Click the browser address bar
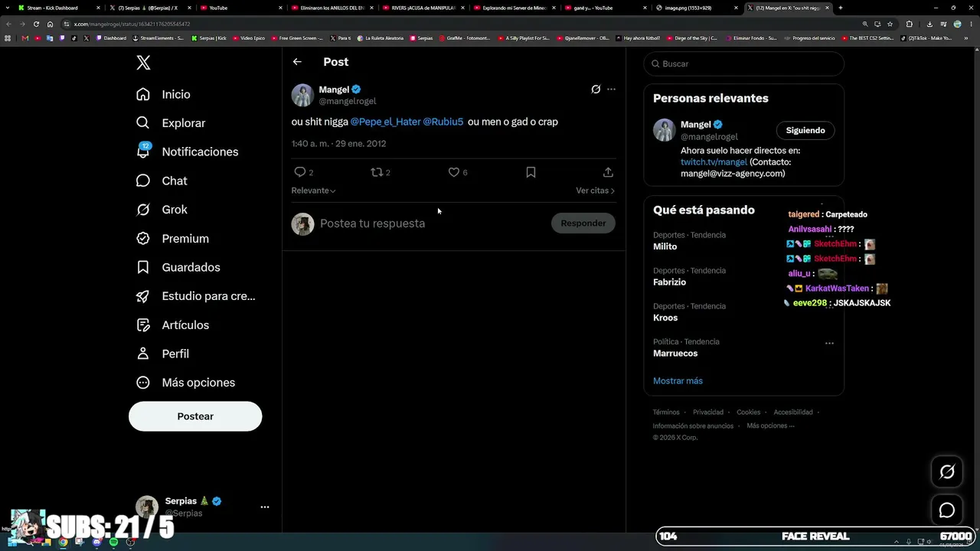This screenshot has height=551, width=980. click(459, 24)
